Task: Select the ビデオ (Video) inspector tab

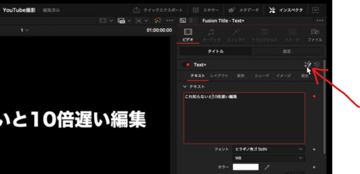Action: point(188,35)
